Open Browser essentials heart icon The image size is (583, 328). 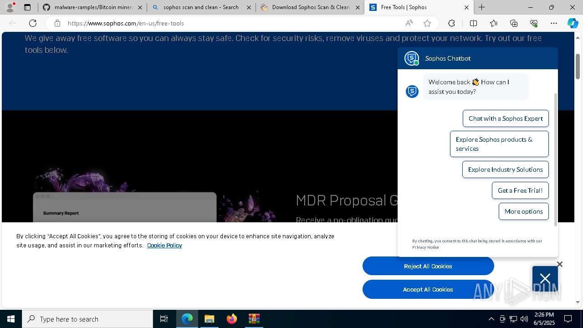click(x=534, y=23)
